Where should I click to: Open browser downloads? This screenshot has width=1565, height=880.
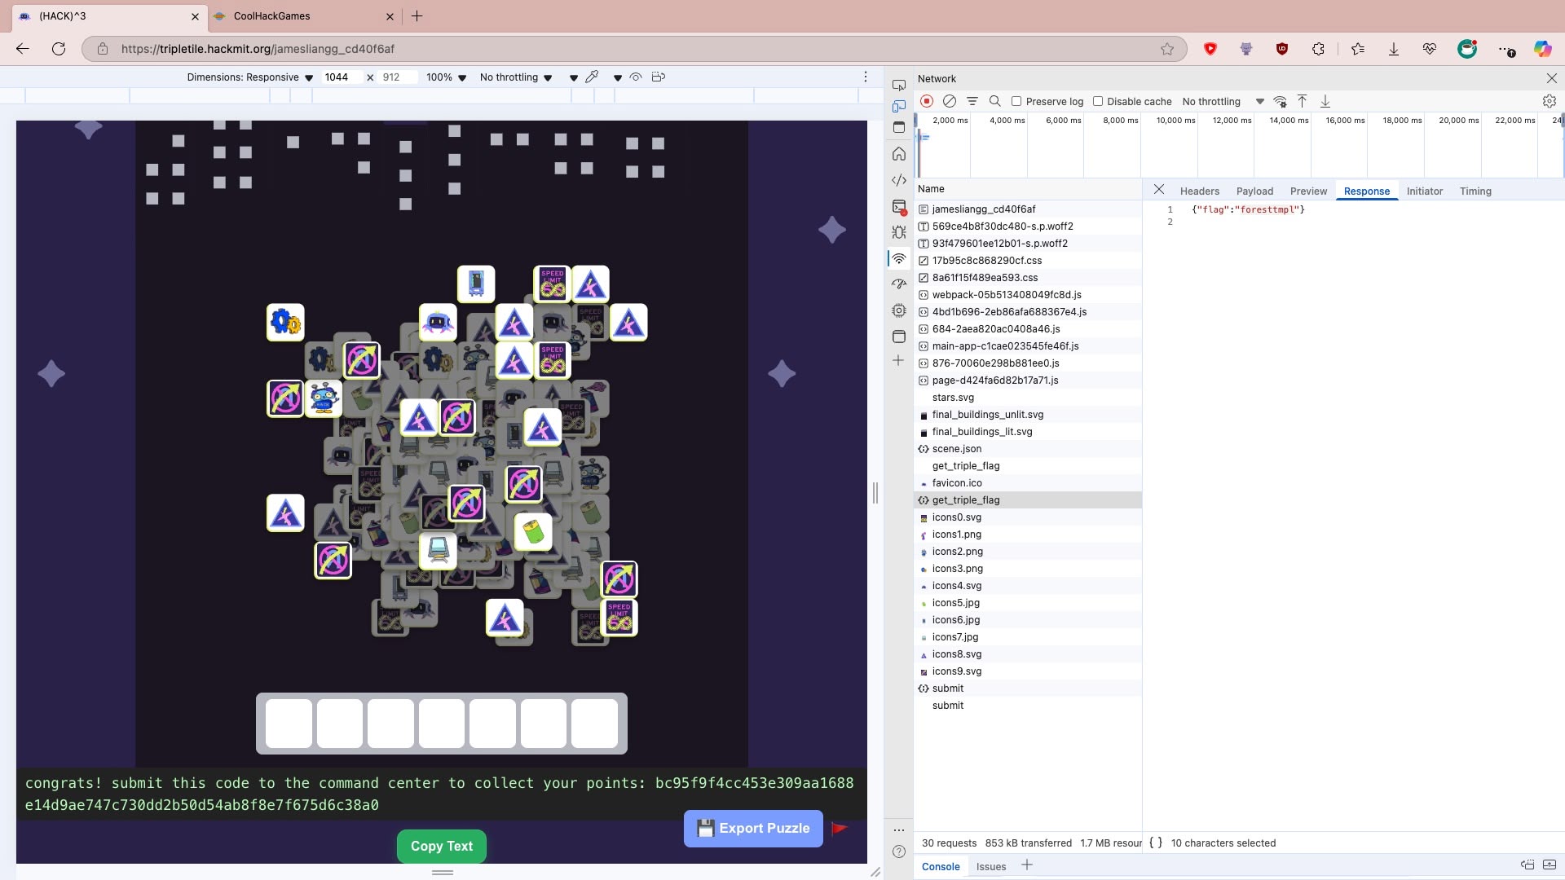1394,49
